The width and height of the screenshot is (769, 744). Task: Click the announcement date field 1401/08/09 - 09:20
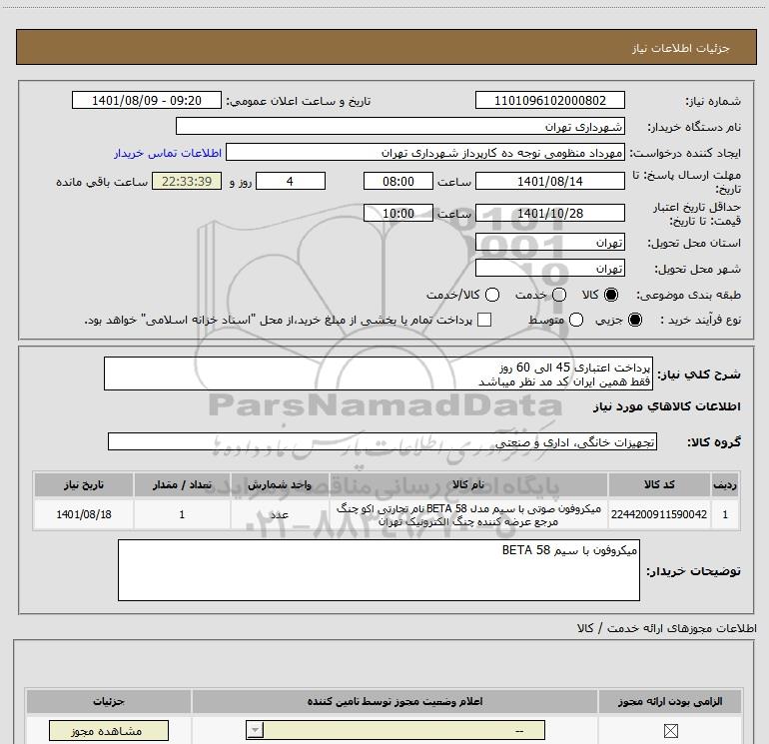147,100
